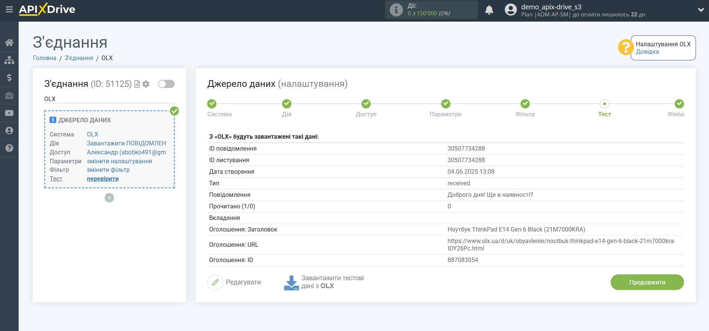Viewport: 709px width, 331px height.
Task: Click the actions info icon
Action: (396, 10)
